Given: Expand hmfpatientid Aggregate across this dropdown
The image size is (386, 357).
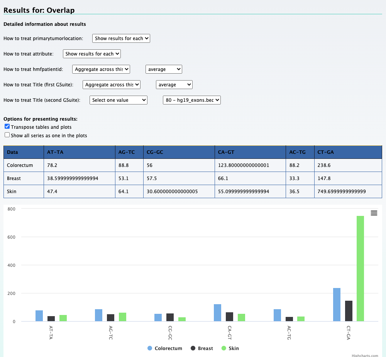Looking at the screenshot, I should [x=101, y=69].
